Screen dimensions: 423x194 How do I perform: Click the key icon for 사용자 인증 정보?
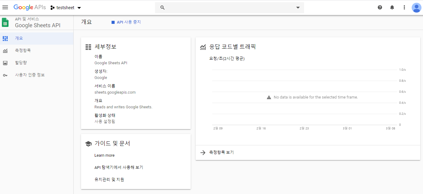(5, 75)
